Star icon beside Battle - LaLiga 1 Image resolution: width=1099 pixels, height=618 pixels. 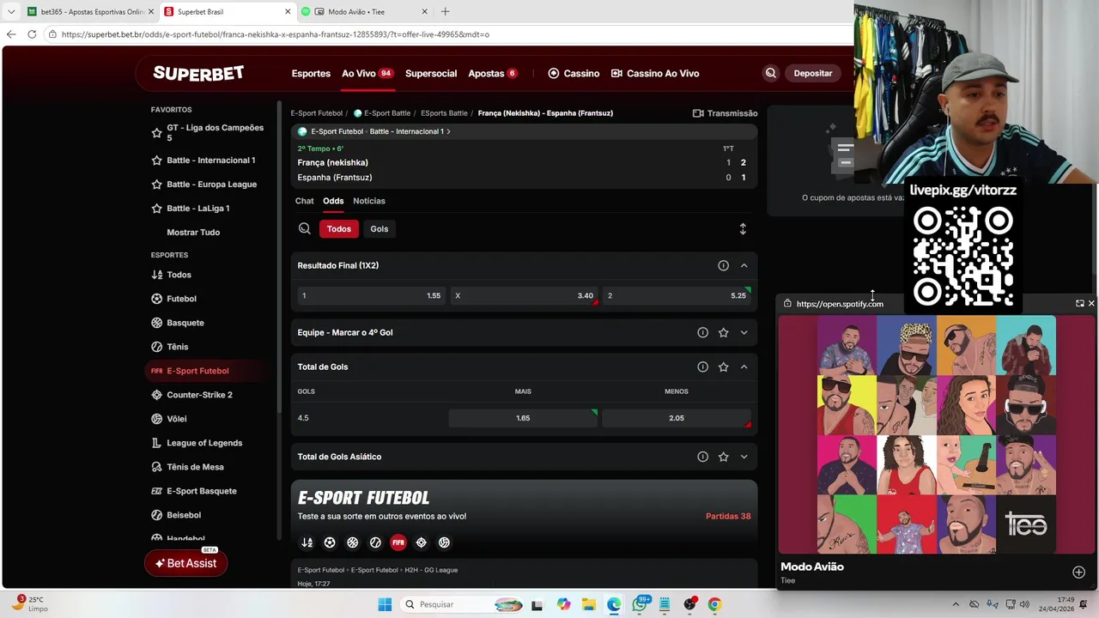click(x=156, y=209)
